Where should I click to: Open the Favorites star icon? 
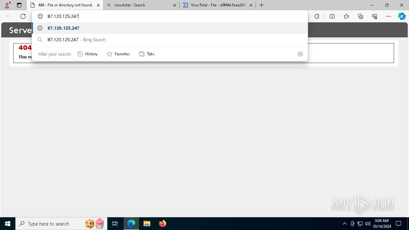346,16
